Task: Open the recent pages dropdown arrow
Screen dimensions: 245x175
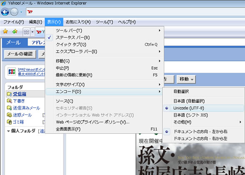Action: point(21,12)
